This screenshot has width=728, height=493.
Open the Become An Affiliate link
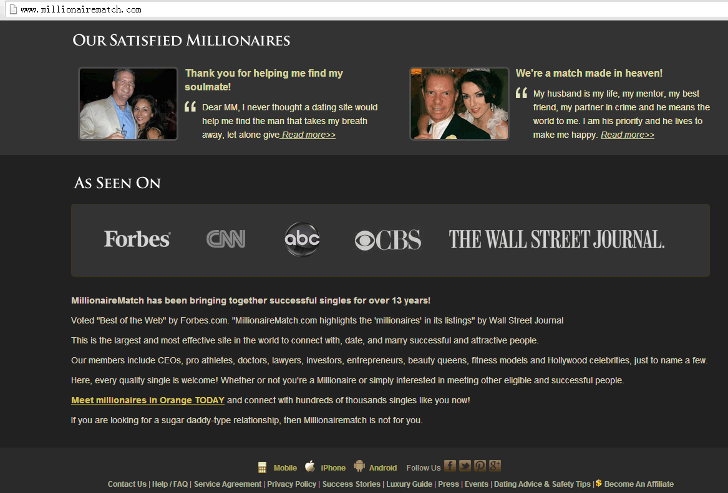[639, 484]
